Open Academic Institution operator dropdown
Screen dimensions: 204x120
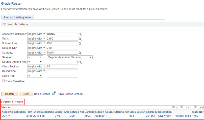(37, 34)
